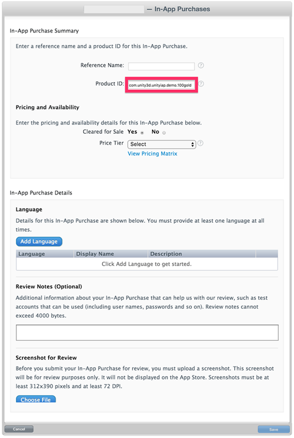Click the Add Language button
Image resolution: width=294 pixels, height=438 pixels.
coord(39,241)
